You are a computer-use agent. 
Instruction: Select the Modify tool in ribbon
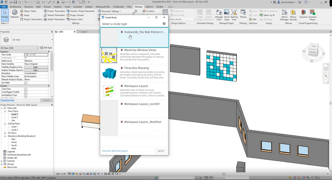coord(5,15)
